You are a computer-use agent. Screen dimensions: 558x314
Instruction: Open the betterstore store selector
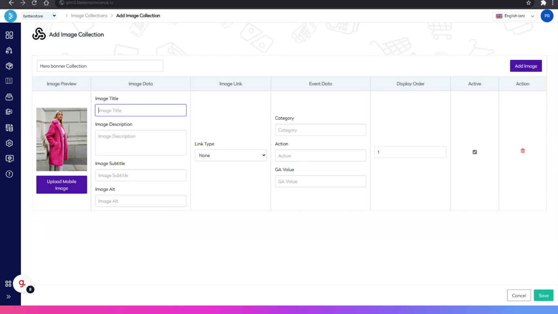(39, 16)
